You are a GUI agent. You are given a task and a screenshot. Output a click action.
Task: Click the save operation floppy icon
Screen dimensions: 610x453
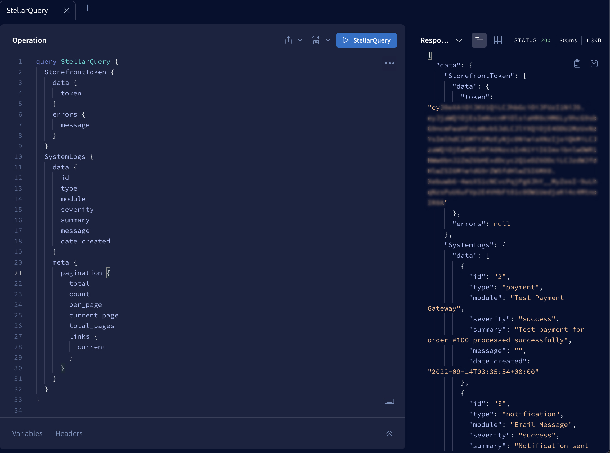tap(316, 40)
